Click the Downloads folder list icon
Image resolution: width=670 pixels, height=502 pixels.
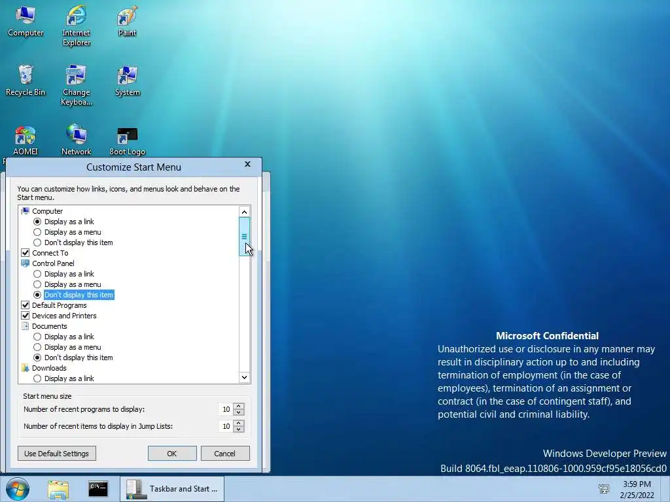point(26,368)
